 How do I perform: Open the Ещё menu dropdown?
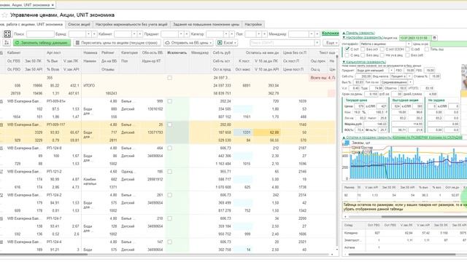click(x=332, y=43)
